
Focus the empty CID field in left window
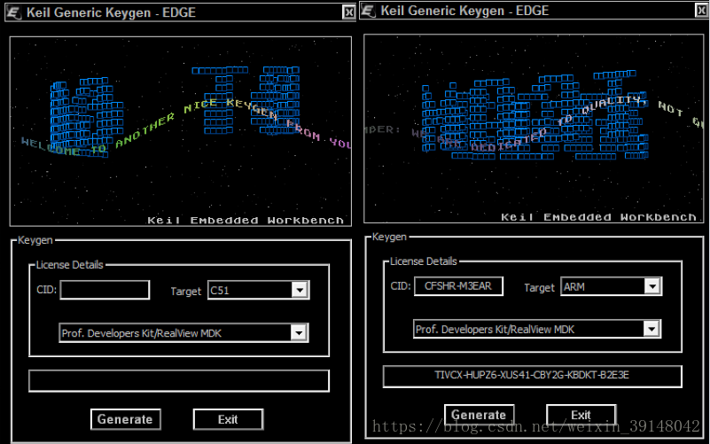(x=105, y=290)
